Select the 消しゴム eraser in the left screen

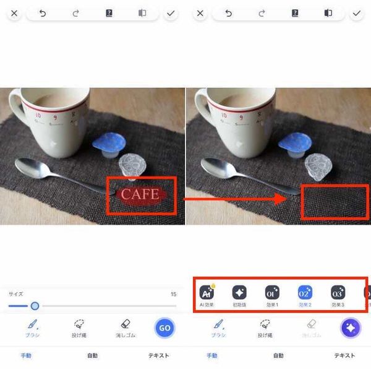coord(126,328)
